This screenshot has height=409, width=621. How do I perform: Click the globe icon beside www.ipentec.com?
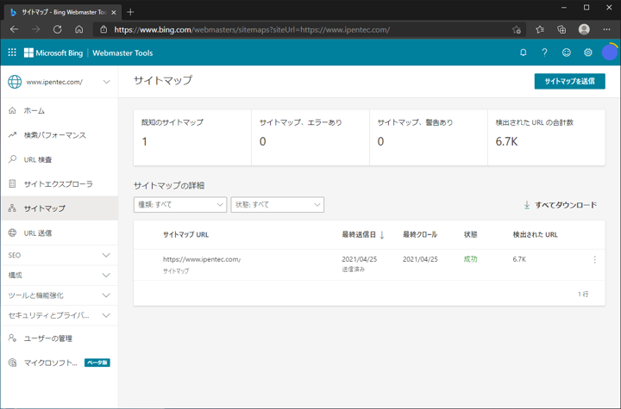pos(15,82)
